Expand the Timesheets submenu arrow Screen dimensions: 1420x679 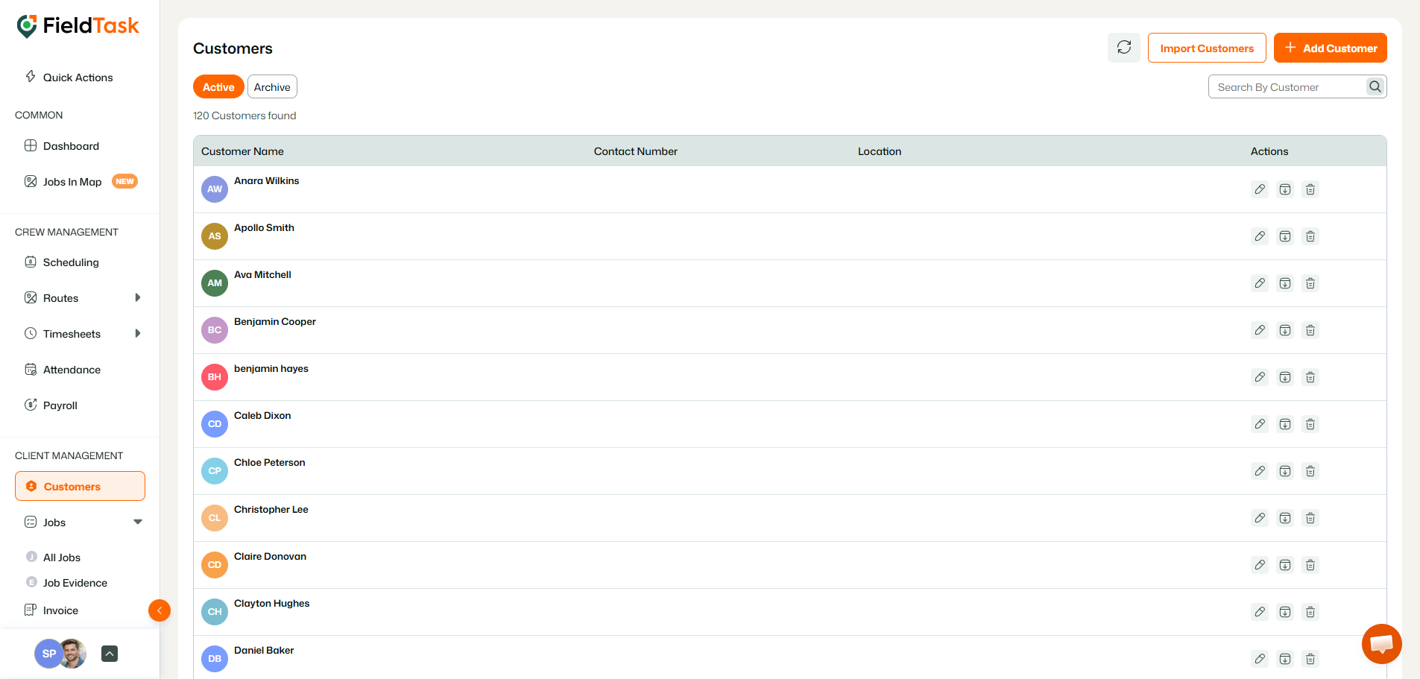138,334
